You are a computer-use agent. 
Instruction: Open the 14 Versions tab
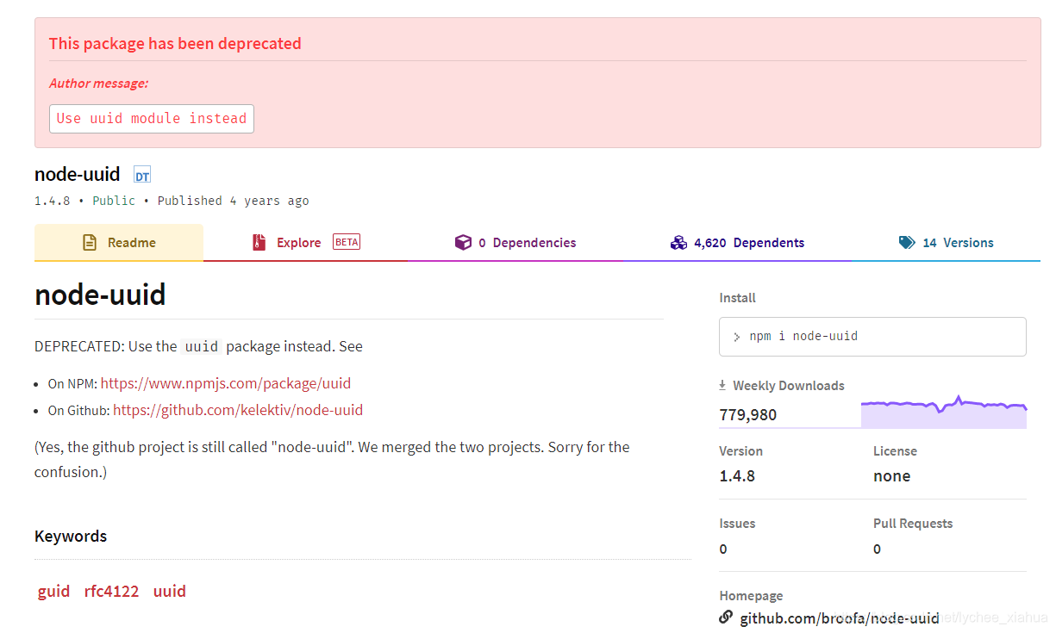pyautogui.click(x=946, y=243)
